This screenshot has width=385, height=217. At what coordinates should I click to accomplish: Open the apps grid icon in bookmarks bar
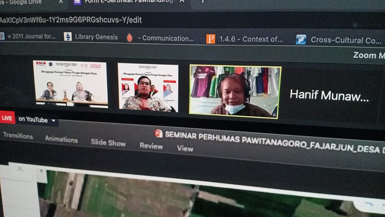coord(2,36)
